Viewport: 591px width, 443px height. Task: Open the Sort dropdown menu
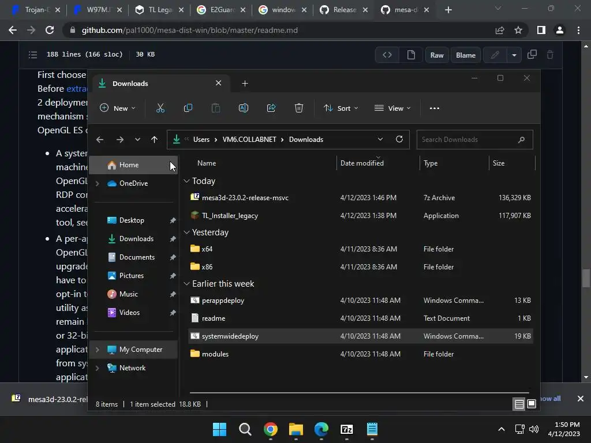coord(341,108)
